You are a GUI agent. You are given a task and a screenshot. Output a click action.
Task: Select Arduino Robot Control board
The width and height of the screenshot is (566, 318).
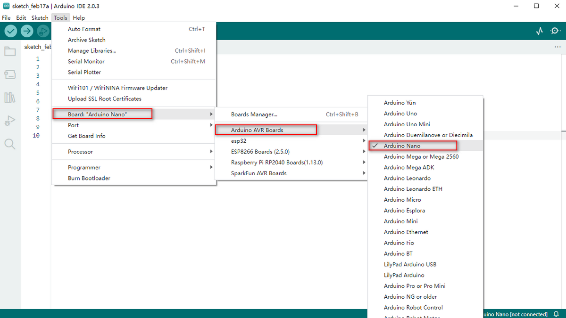425,308
